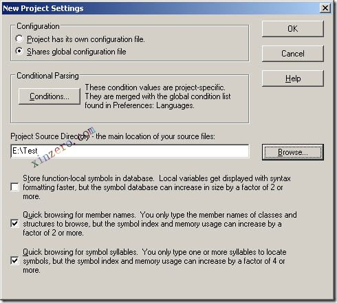Cancel the New Project Settings dialog
This screenshot has height=303, width=337.
pyautogui.click(x=293, y=54)
